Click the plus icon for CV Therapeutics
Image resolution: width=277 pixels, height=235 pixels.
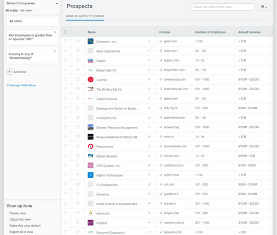click(x=149, y=184)
